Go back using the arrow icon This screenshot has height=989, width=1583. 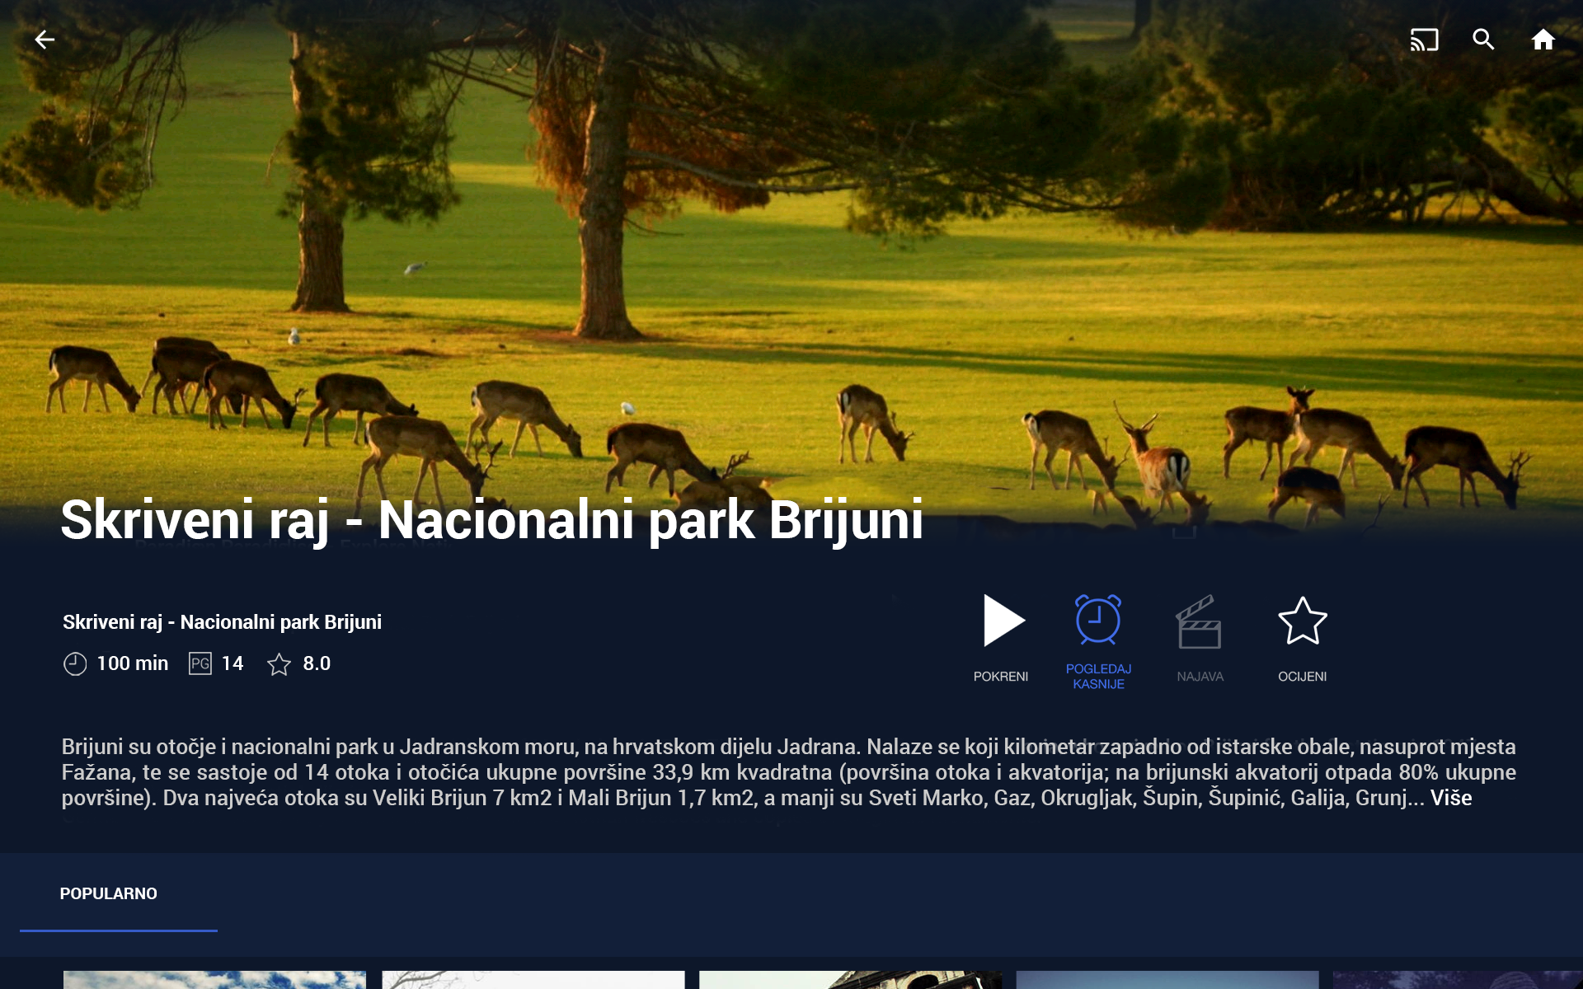click(x=45, y=40)
